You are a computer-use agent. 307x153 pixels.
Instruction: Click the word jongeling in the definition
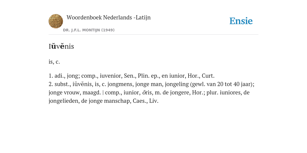(177, 84)
